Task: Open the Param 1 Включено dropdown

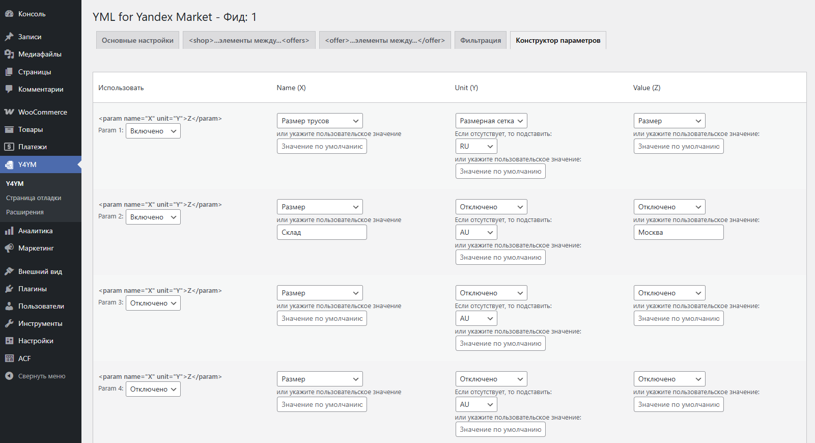Action: pos(153,131)
